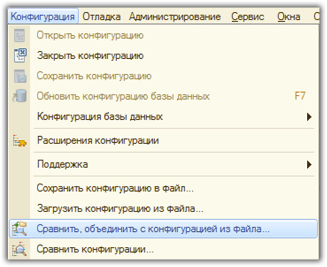Expand the Конфигурация базы данных submenu arrow

[309, 117]
